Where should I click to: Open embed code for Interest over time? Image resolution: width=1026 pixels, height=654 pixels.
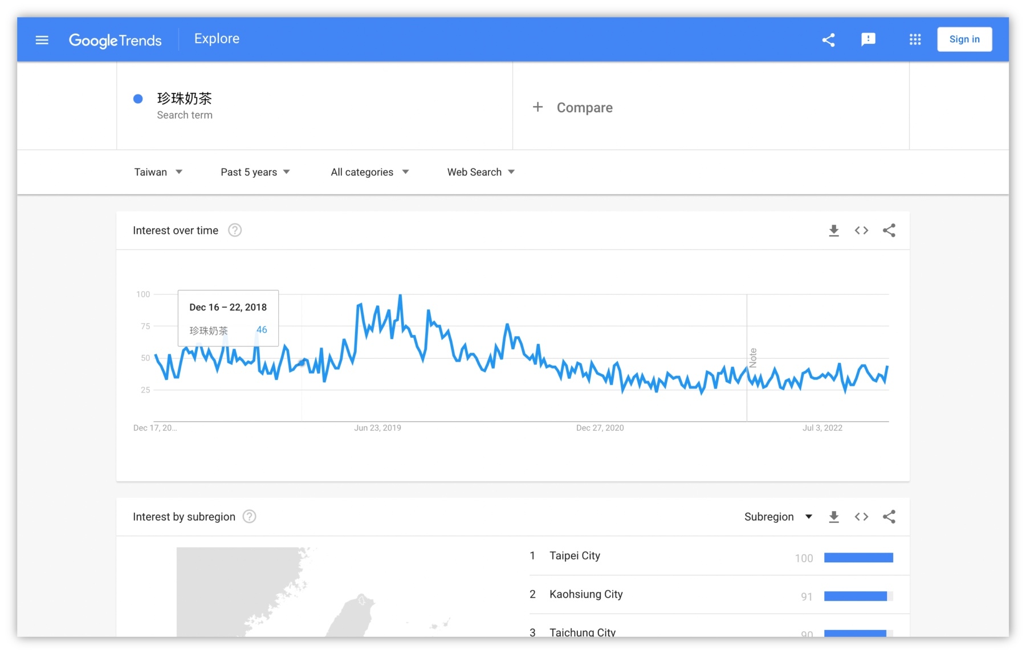pos(861,231)
